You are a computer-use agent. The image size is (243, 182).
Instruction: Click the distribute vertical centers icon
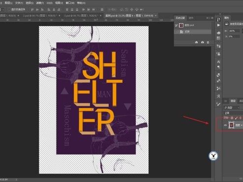coord(72,10)
